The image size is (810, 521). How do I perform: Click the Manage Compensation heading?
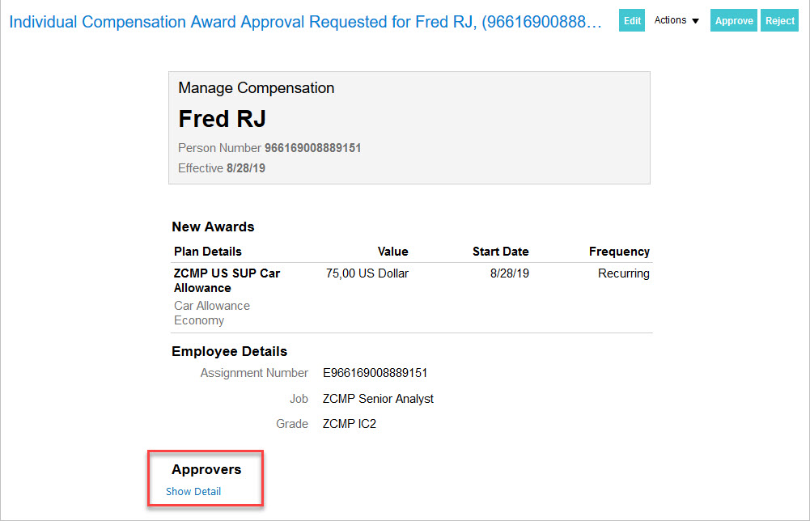click(256, 88)
